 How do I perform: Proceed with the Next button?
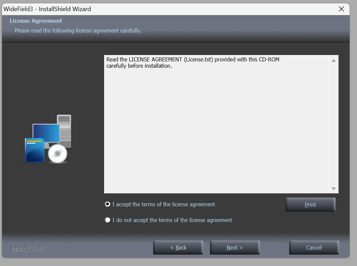pyautogui.click(x=235, y=248)
